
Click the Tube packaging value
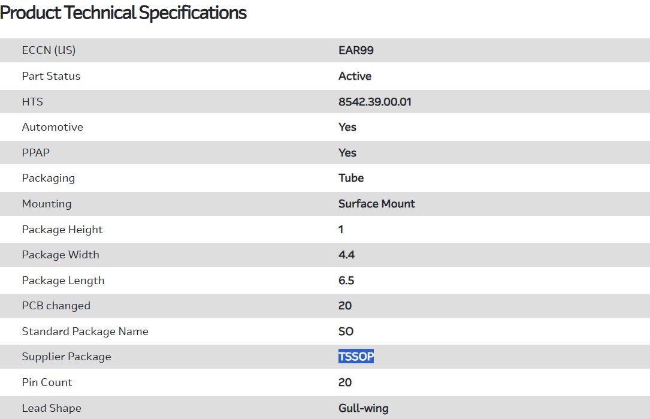[351, 178]
